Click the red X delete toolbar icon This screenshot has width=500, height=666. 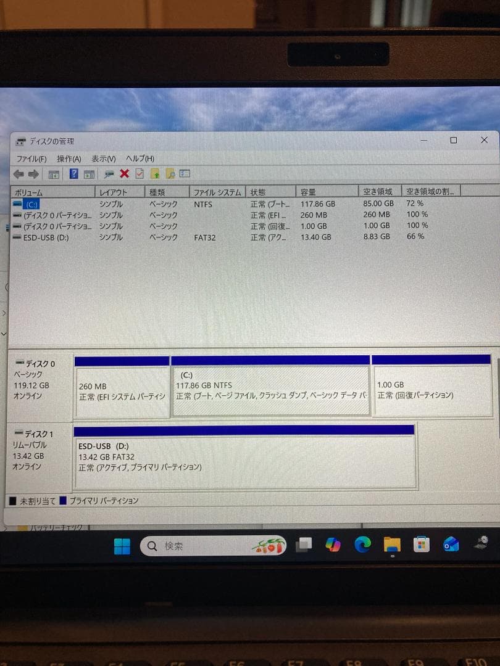(x=123, y=174)
